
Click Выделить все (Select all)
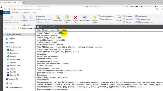[x=141, y=16]
